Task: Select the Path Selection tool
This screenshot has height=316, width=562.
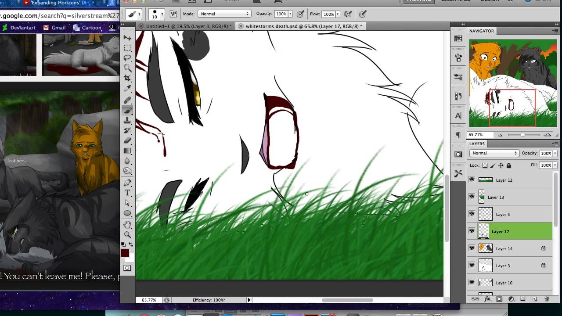Action: tap(127, 203)
